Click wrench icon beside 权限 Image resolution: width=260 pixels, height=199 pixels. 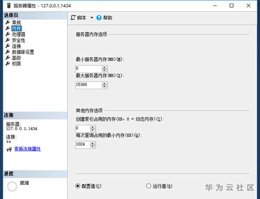point(7,63)
